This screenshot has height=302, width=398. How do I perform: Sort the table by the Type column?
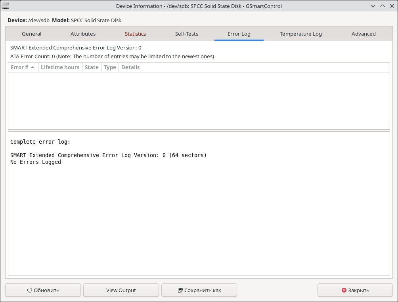pyautogui.click(x=110, y=67)
